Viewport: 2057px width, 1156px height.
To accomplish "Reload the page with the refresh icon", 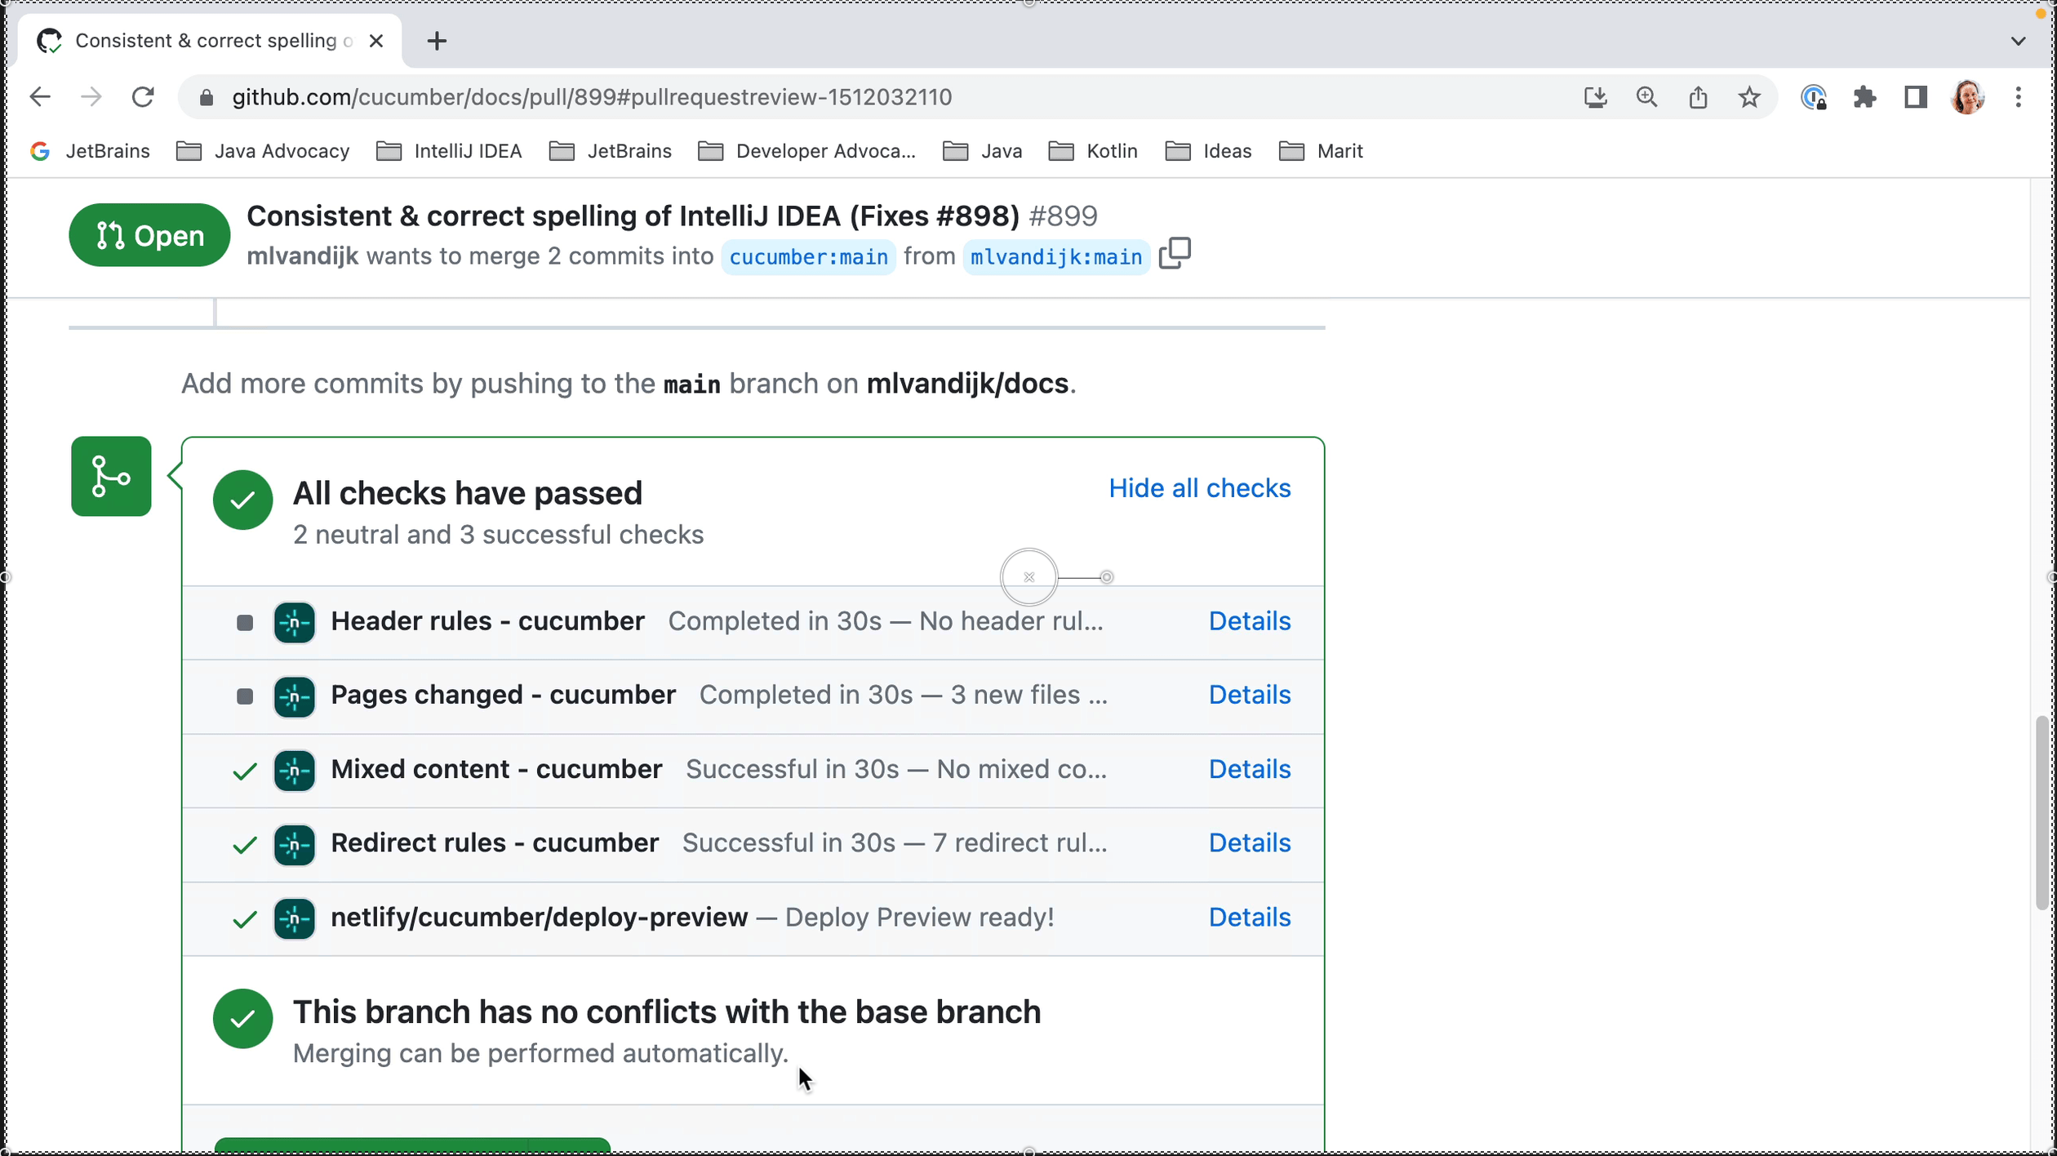I will coord(143,97).
